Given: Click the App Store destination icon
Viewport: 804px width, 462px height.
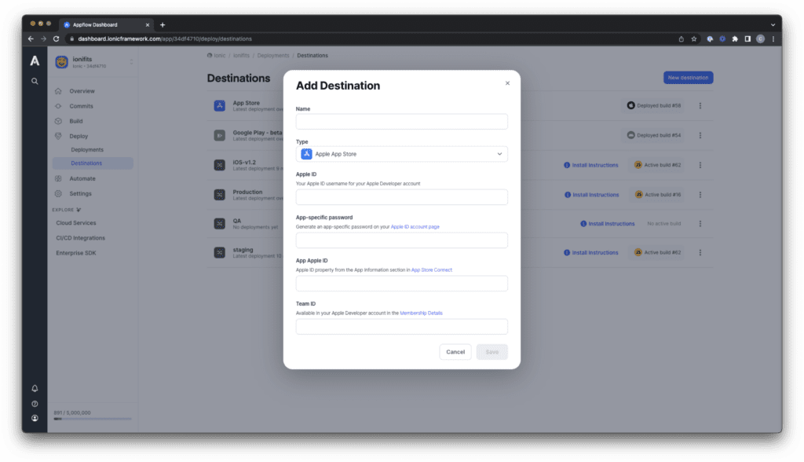Looking at the screenshot, I should click(x=220, y=106).
